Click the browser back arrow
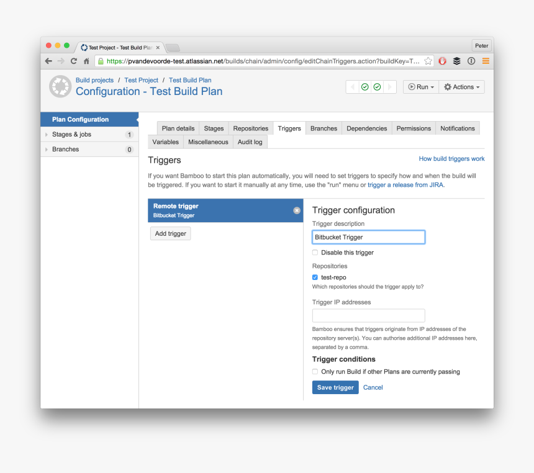 [48, 61]
